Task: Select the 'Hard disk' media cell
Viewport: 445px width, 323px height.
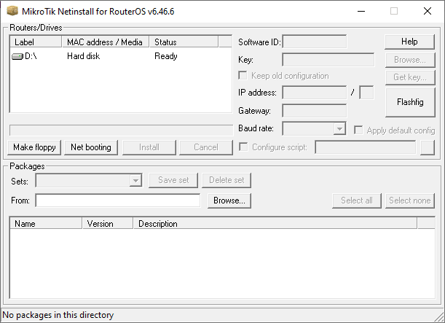Action: click(x=84, y=56)
